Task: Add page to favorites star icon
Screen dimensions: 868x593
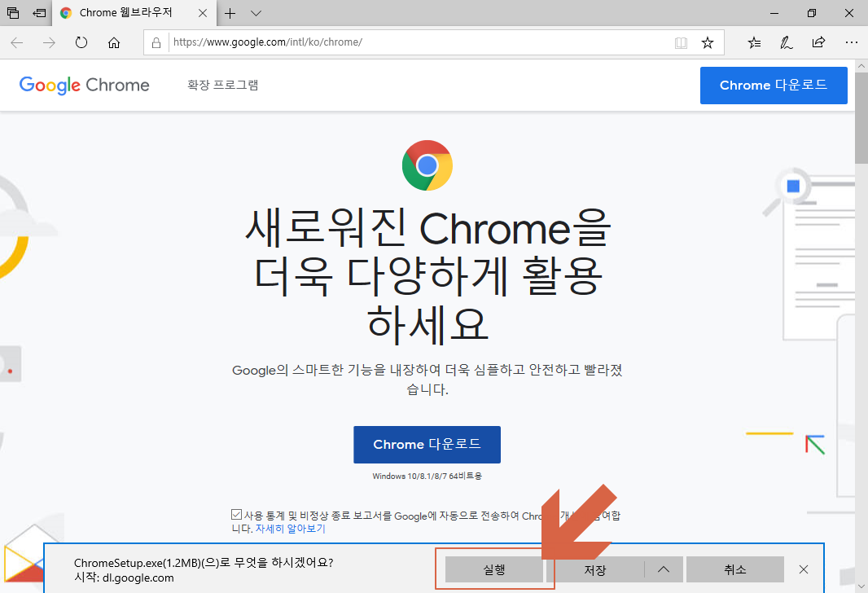Action: (x=708, y=42)
